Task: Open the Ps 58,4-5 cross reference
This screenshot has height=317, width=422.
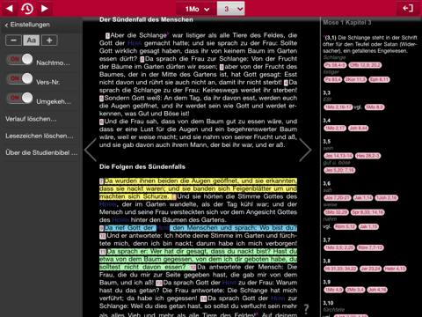Action: [335, 65]
